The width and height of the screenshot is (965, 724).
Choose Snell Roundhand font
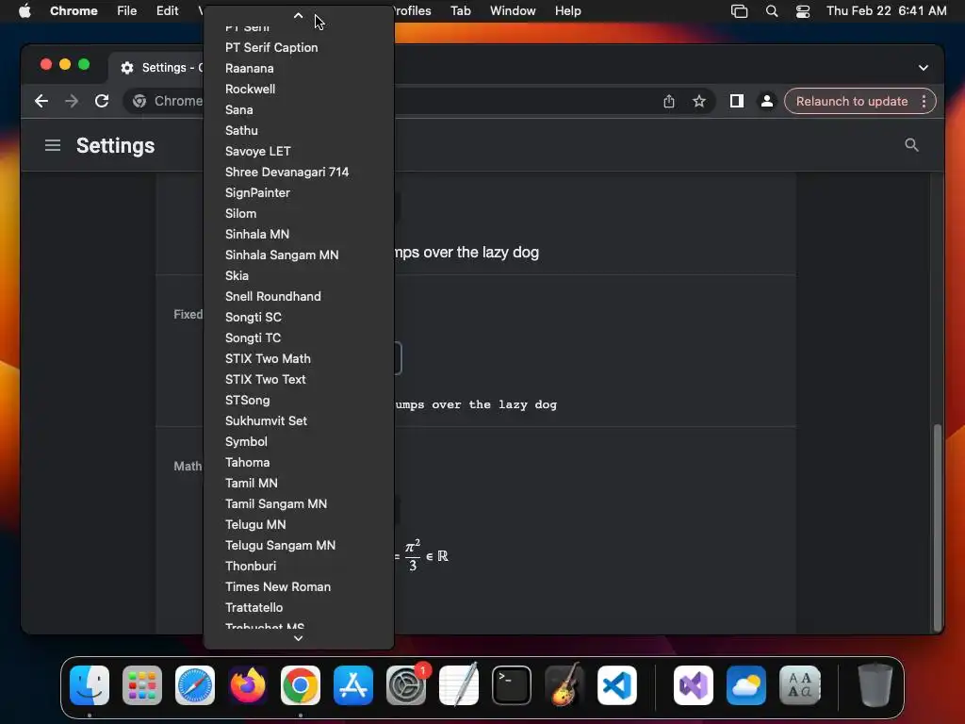[x=299, y=296]
